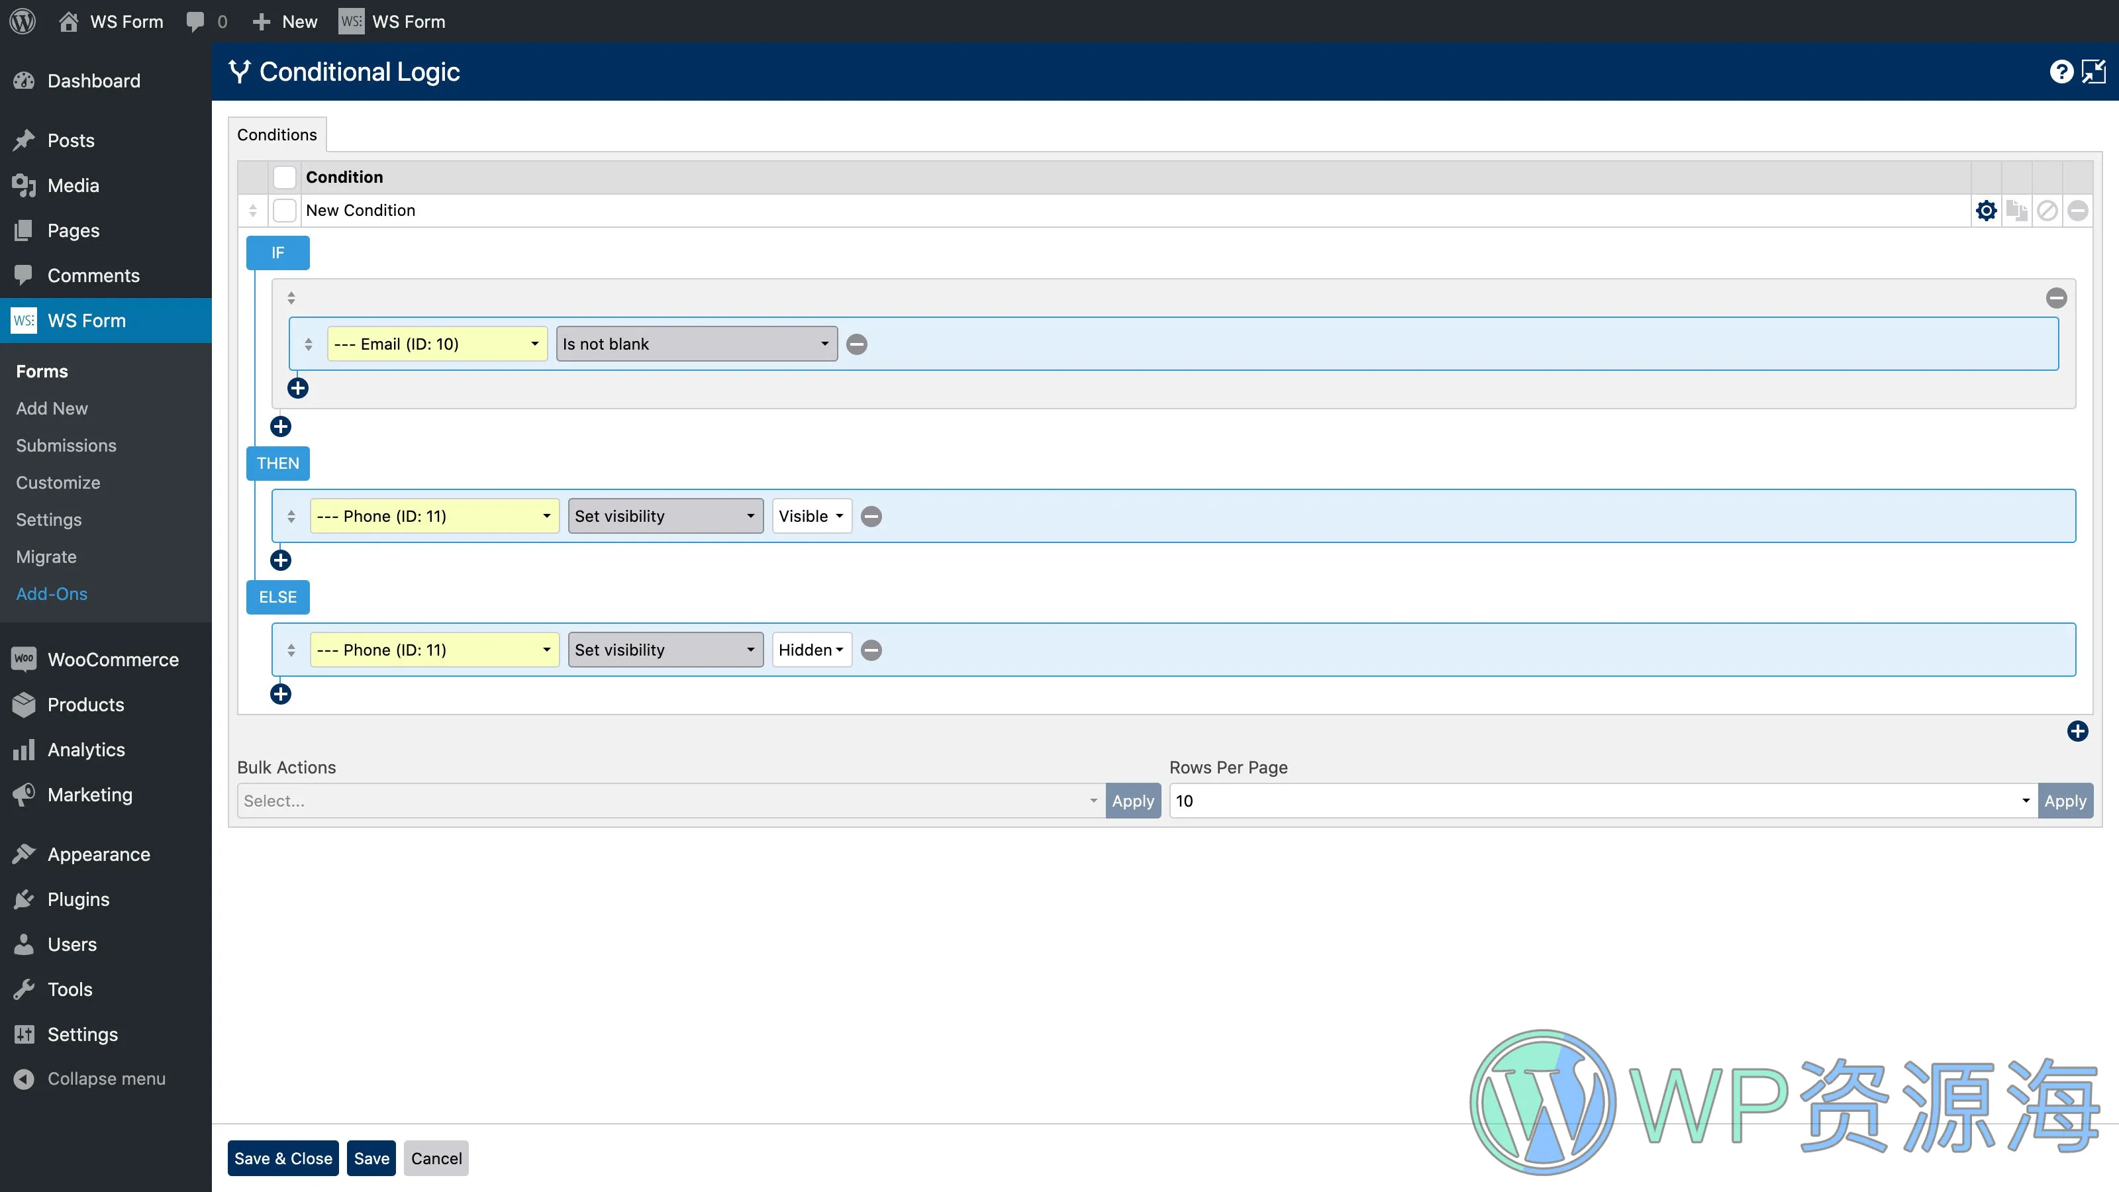Viewport: 2119px width, 1192px height.
Task: Click the THEN label button
Action: 278,463
